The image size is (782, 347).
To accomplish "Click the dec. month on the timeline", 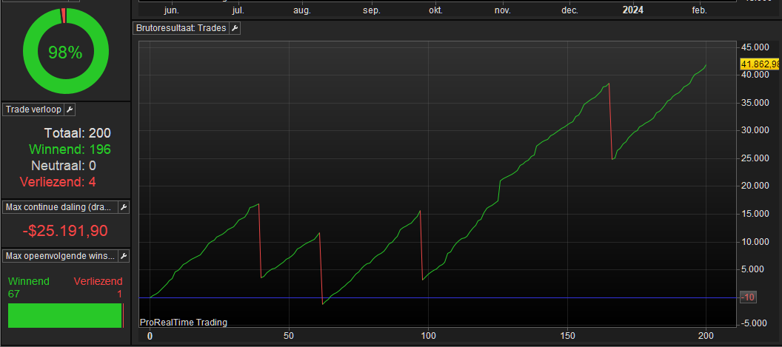I will point(569,10).
